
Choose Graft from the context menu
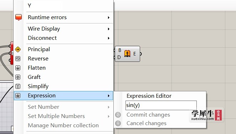coord(63,77)
